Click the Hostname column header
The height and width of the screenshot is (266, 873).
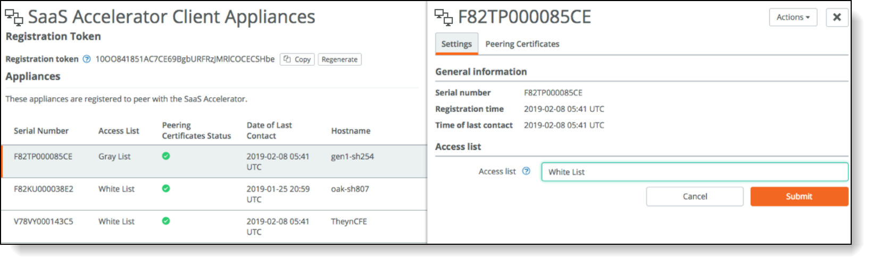click(351, 131)
